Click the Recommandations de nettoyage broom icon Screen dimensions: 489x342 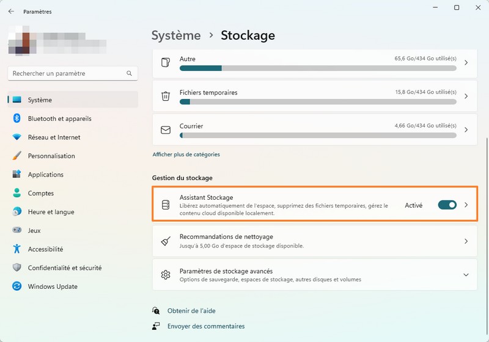point(165,241)
